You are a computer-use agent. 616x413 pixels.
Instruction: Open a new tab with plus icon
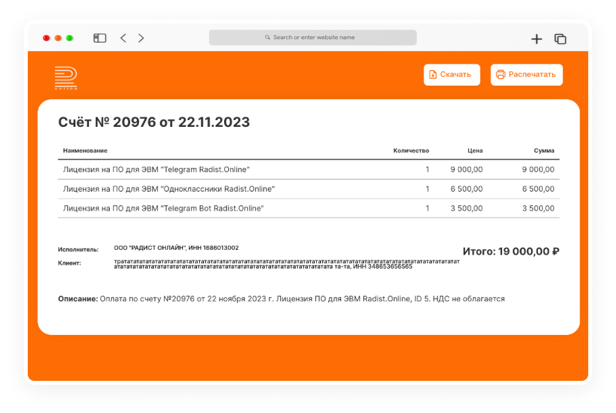[536, 39]
